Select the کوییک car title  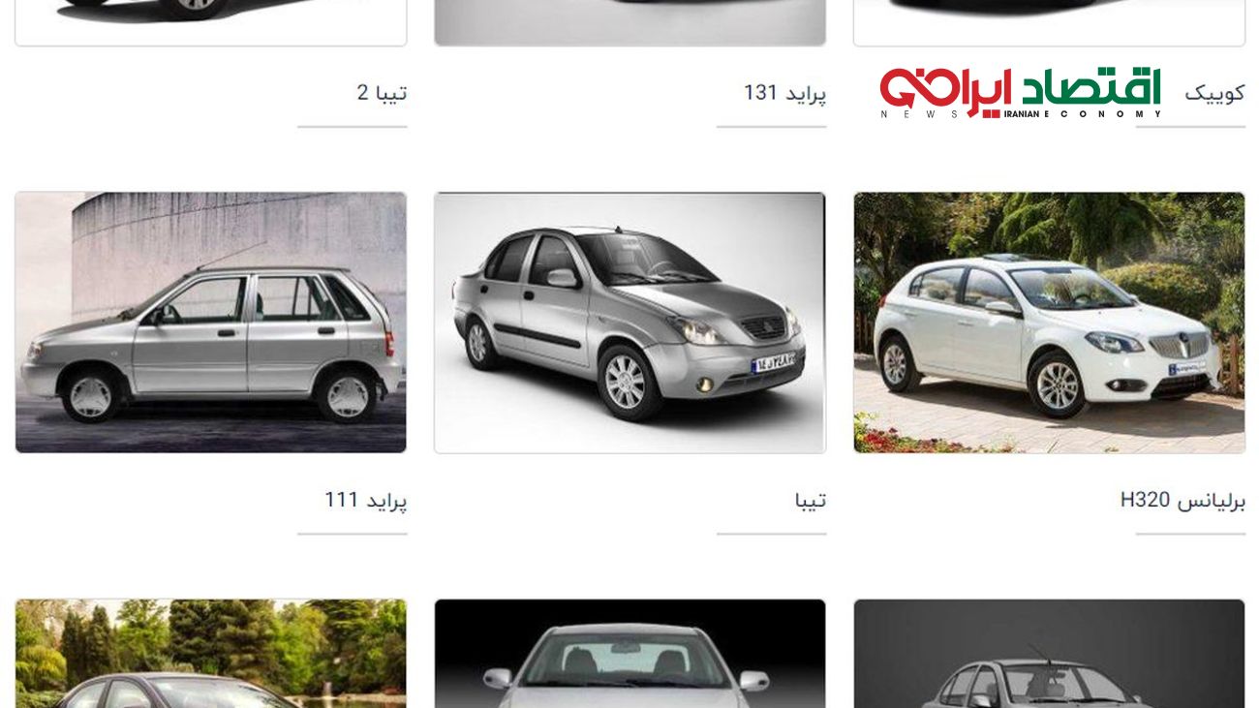[x=1214, y=93]
